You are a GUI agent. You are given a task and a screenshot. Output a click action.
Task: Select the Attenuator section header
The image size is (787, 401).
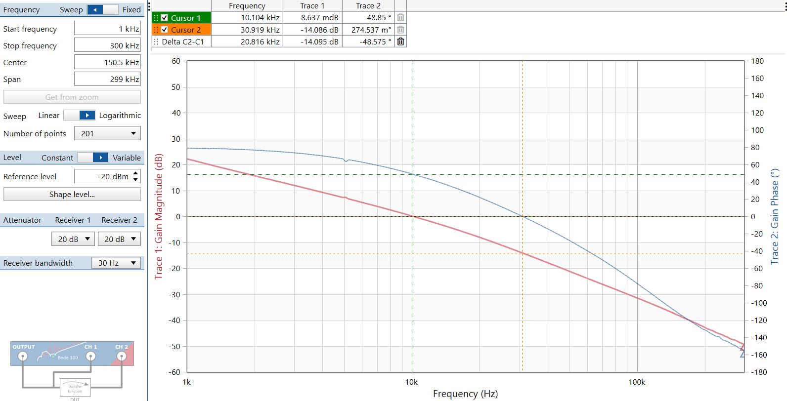tap(22, 220)
